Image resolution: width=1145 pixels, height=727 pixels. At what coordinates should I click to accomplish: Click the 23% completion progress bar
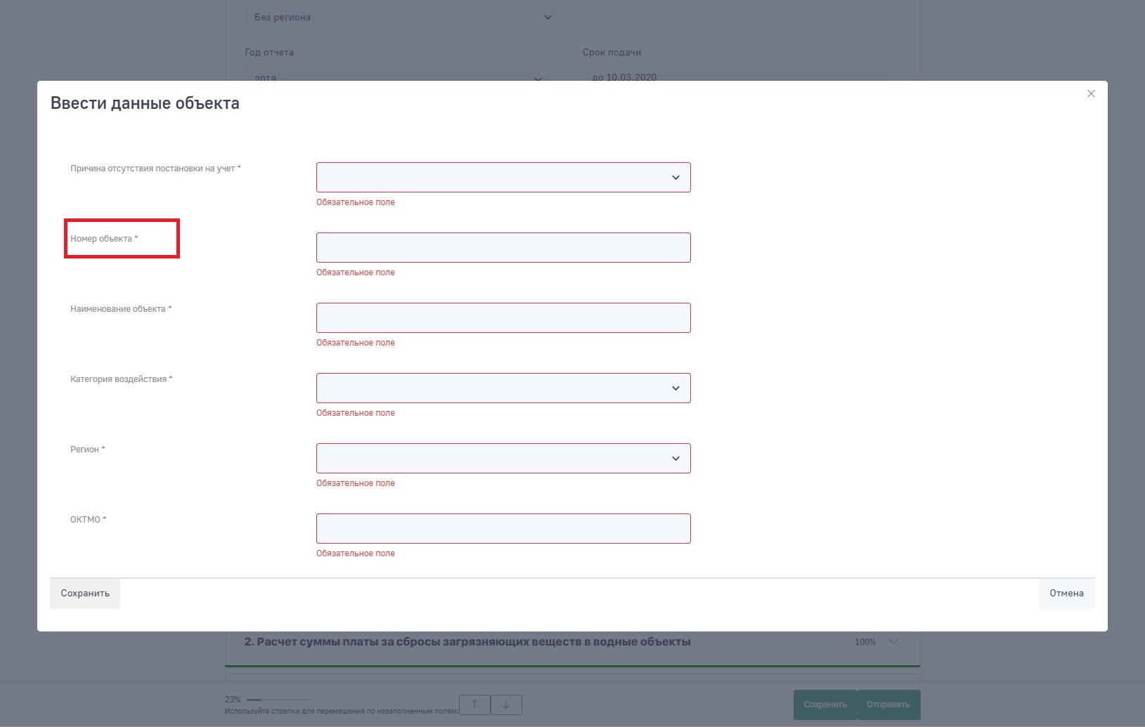pyautogui.click(x=278, y=700)
